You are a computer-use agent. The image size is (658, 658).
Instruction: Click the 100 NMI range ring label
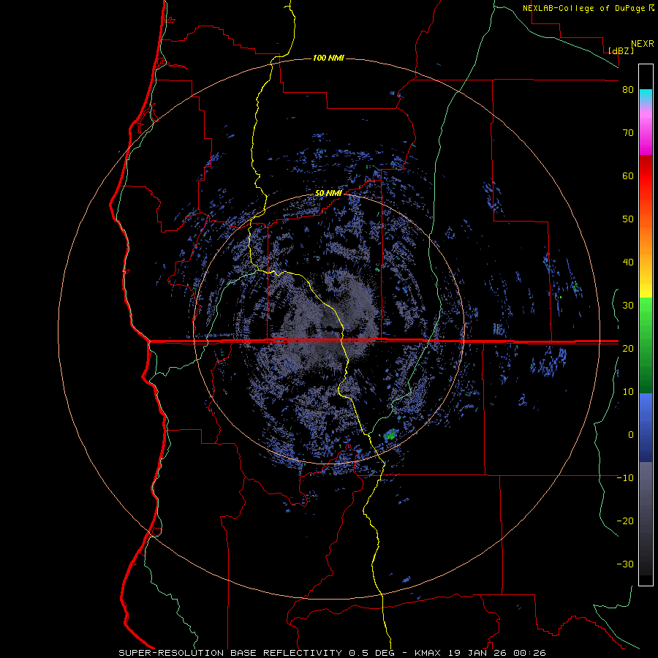(x=328, y=58)
